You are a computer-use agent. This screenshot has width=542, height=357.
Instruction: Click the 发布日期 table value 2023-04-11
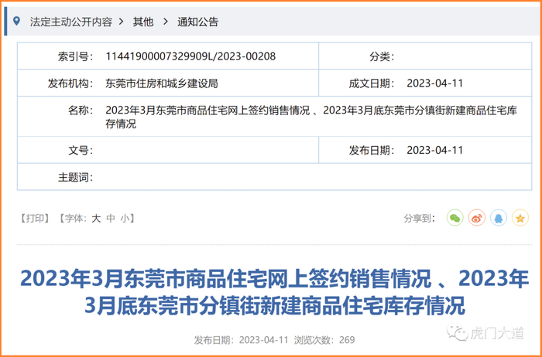[435, 151]
